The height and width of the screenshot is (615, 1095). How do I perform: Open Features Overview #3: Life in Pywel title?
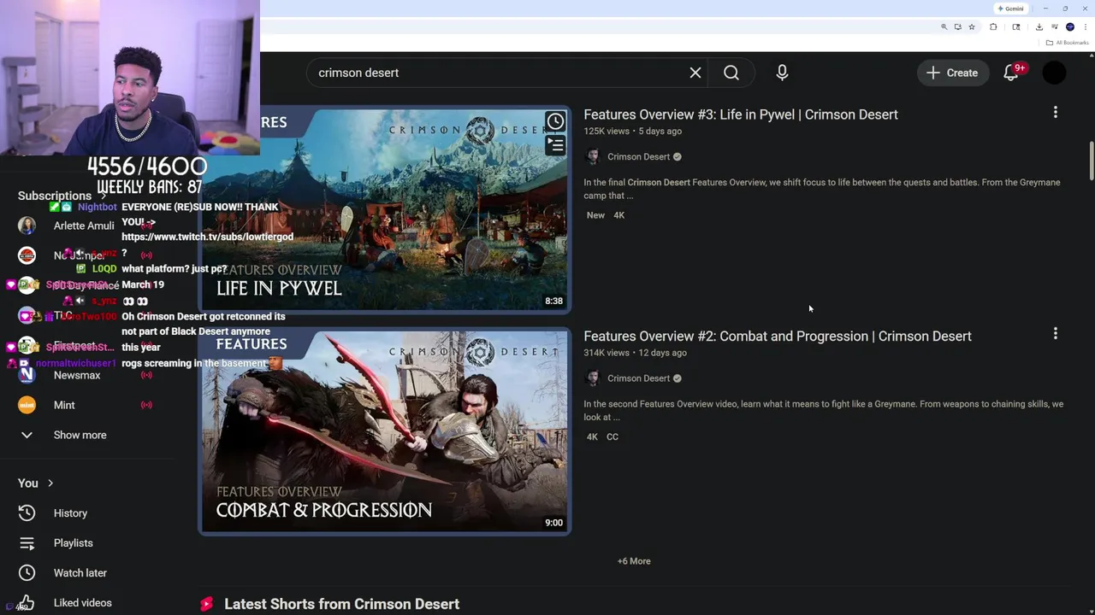tap(741, 114)
